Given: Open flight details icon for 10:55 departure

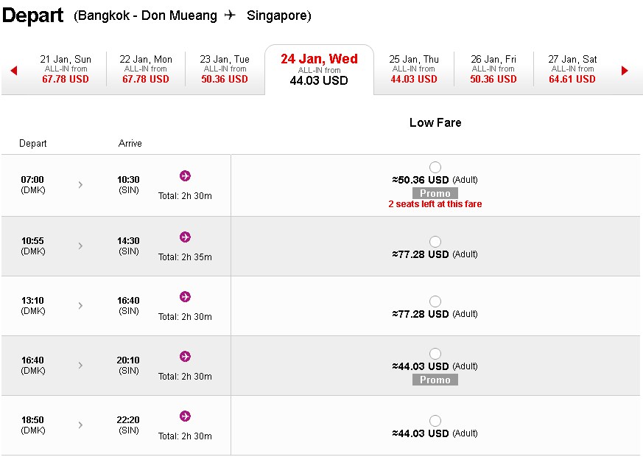Looking at the screenshot, I should [185, 237].
